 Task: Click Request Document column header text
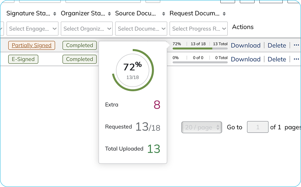[195, 13]
